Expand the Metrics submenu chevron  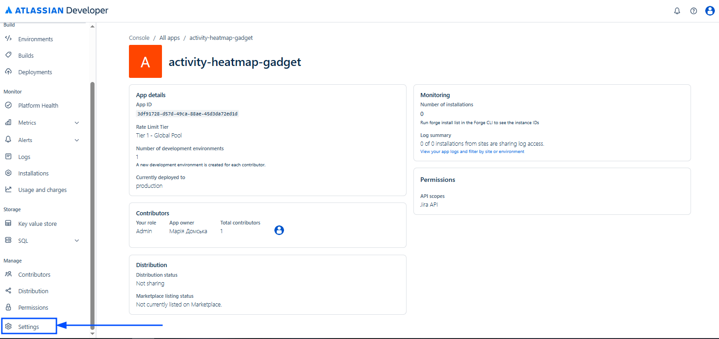tap(77, 123)
